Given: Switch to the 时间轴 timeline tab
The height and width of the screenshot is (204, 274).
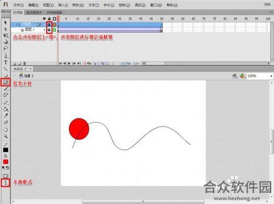Looking at the screenshot, I should coord(18,13).
